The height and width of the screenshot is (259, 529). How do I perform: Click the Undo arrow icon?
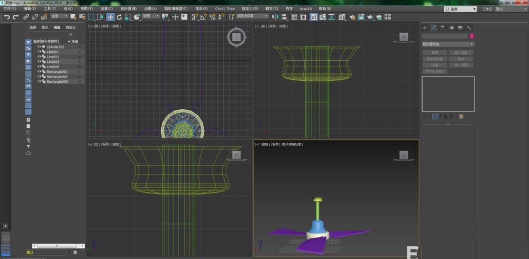click(7, 17)
